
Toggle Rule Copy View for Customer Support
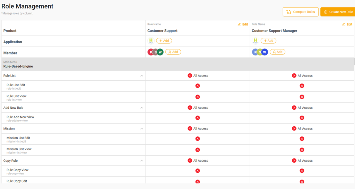point(198,171)
